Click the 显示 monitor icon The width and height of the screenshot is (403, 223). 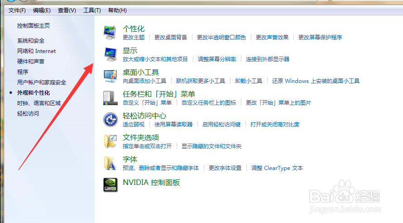110,54
